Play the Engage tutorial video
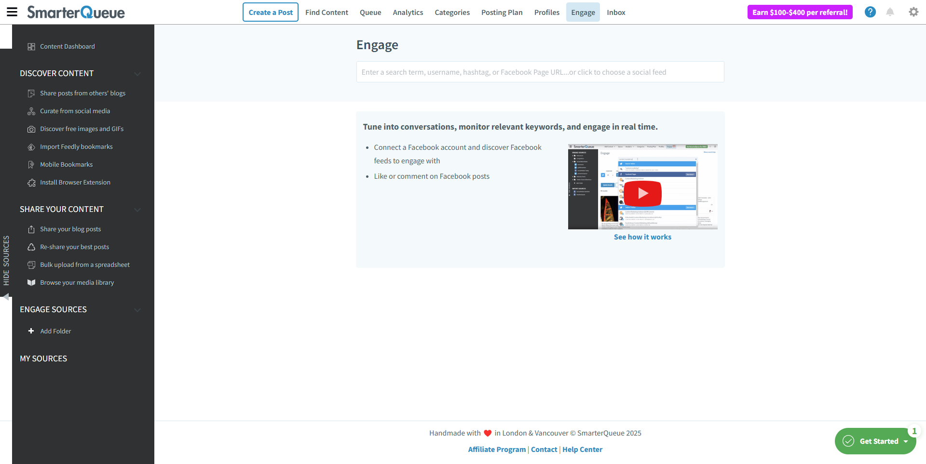Screen dimensions: 926x464 (642, 193)
